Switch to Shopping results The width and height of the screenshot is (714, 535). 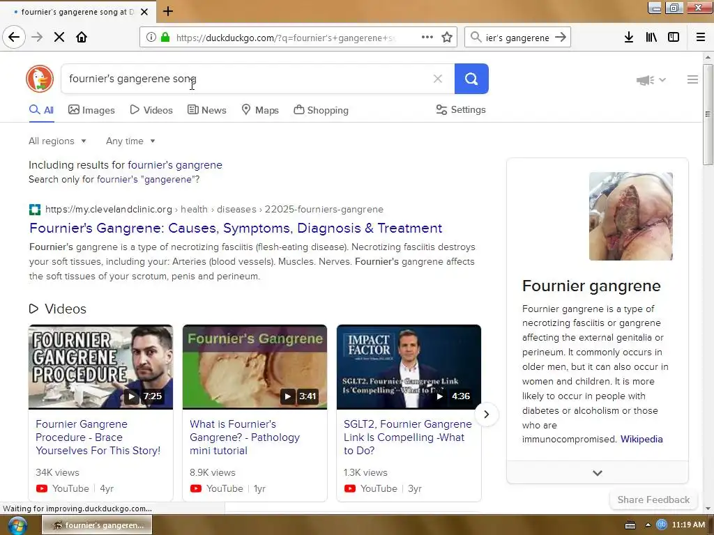click(x=321, y=110)
